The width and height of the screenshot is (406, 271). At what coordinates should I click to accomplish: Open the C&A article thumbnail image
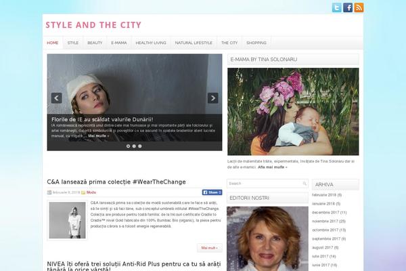67,220
